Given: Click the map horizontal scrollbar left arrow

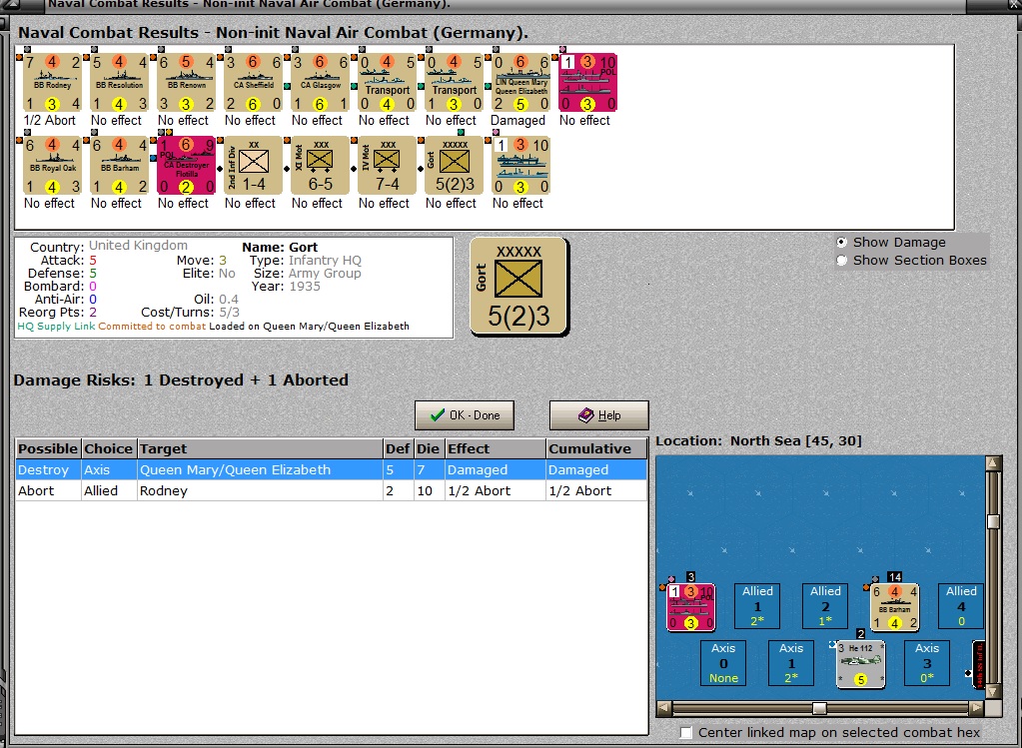Looking at the screenshot, I should tap(664, 708).
